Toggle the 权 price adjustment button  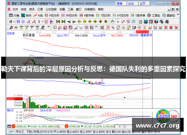point(46,22)
